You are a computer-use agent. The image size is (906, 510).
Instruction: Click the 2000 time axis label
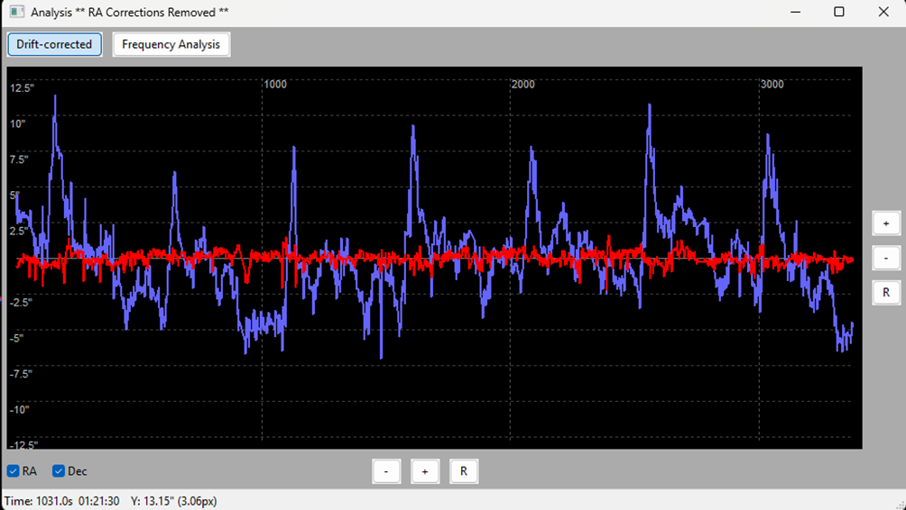(x=522, y=84)
